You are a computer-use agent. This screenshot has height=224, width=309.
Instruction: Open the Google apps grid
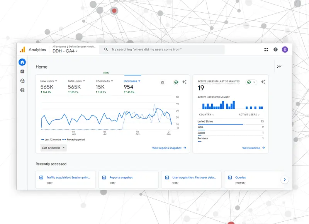pyautogui.click(x=266, y=50)
